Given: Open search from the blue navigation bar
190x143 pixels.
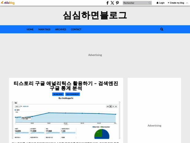Looking at the screenshot, I should [x=161, y=29].
